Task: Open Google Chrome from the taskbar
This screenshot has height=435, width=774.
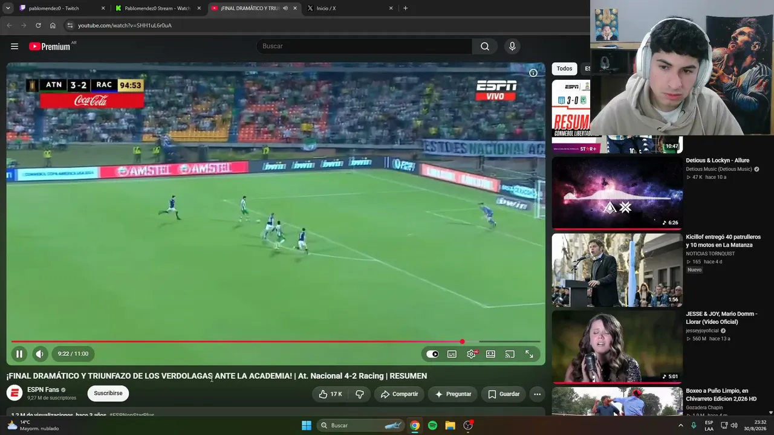Action: 415,425
